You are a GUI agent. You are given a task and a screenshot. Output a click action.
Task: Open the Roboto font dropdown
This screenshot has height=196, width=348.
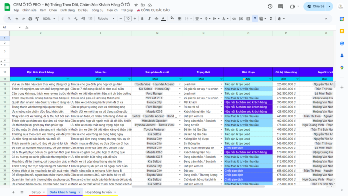[x=105, y=19]
